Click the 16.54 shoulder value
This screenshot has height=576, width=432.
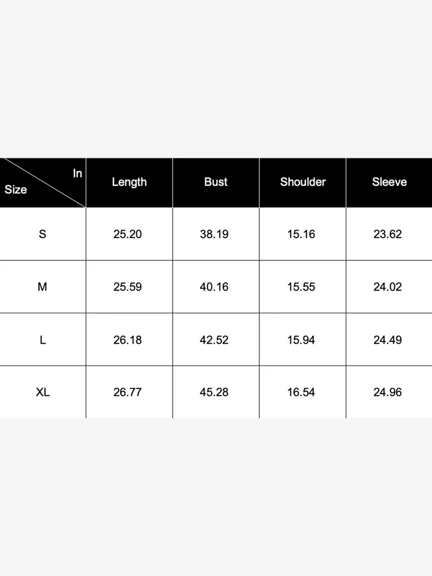301,392
